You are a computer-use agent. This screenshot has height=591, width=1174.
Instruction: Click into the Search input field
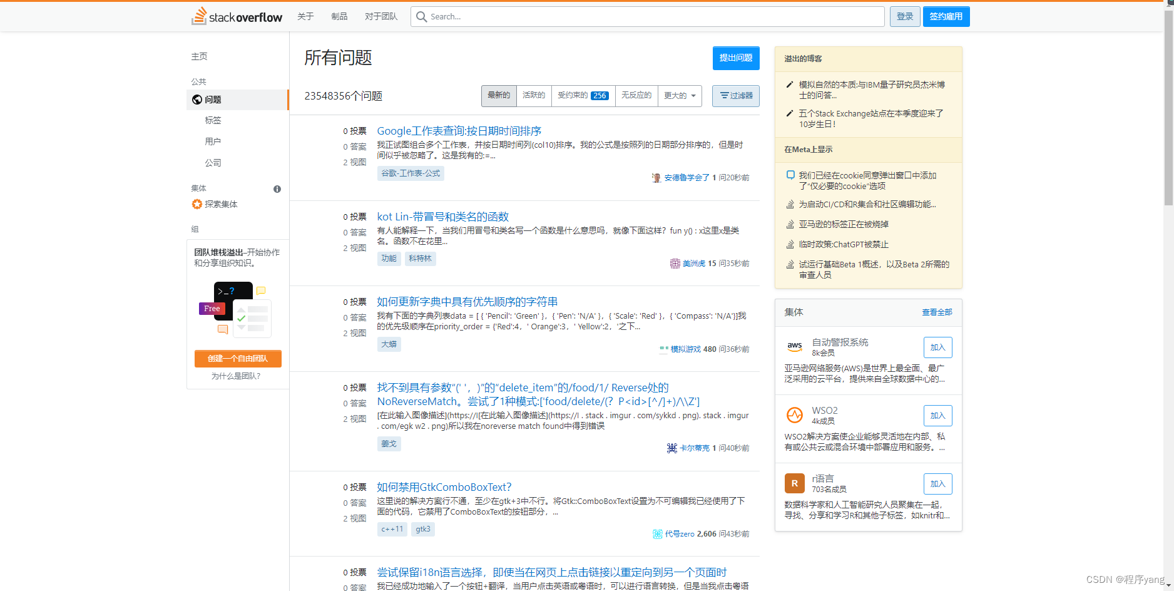[648, 16]
